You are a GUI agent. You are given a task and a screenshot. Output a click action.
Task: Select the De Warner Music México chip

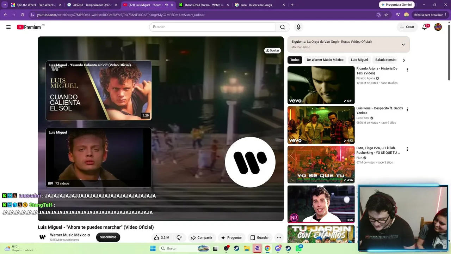click(325, 60)
